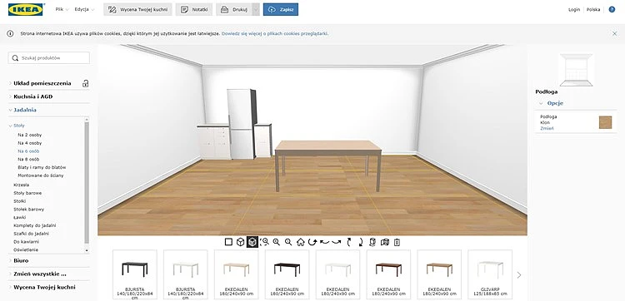Viewport: 625px width, 301px height.
Task: Click the lock icon beside Układ pomieszczenia
Action: 85,83
